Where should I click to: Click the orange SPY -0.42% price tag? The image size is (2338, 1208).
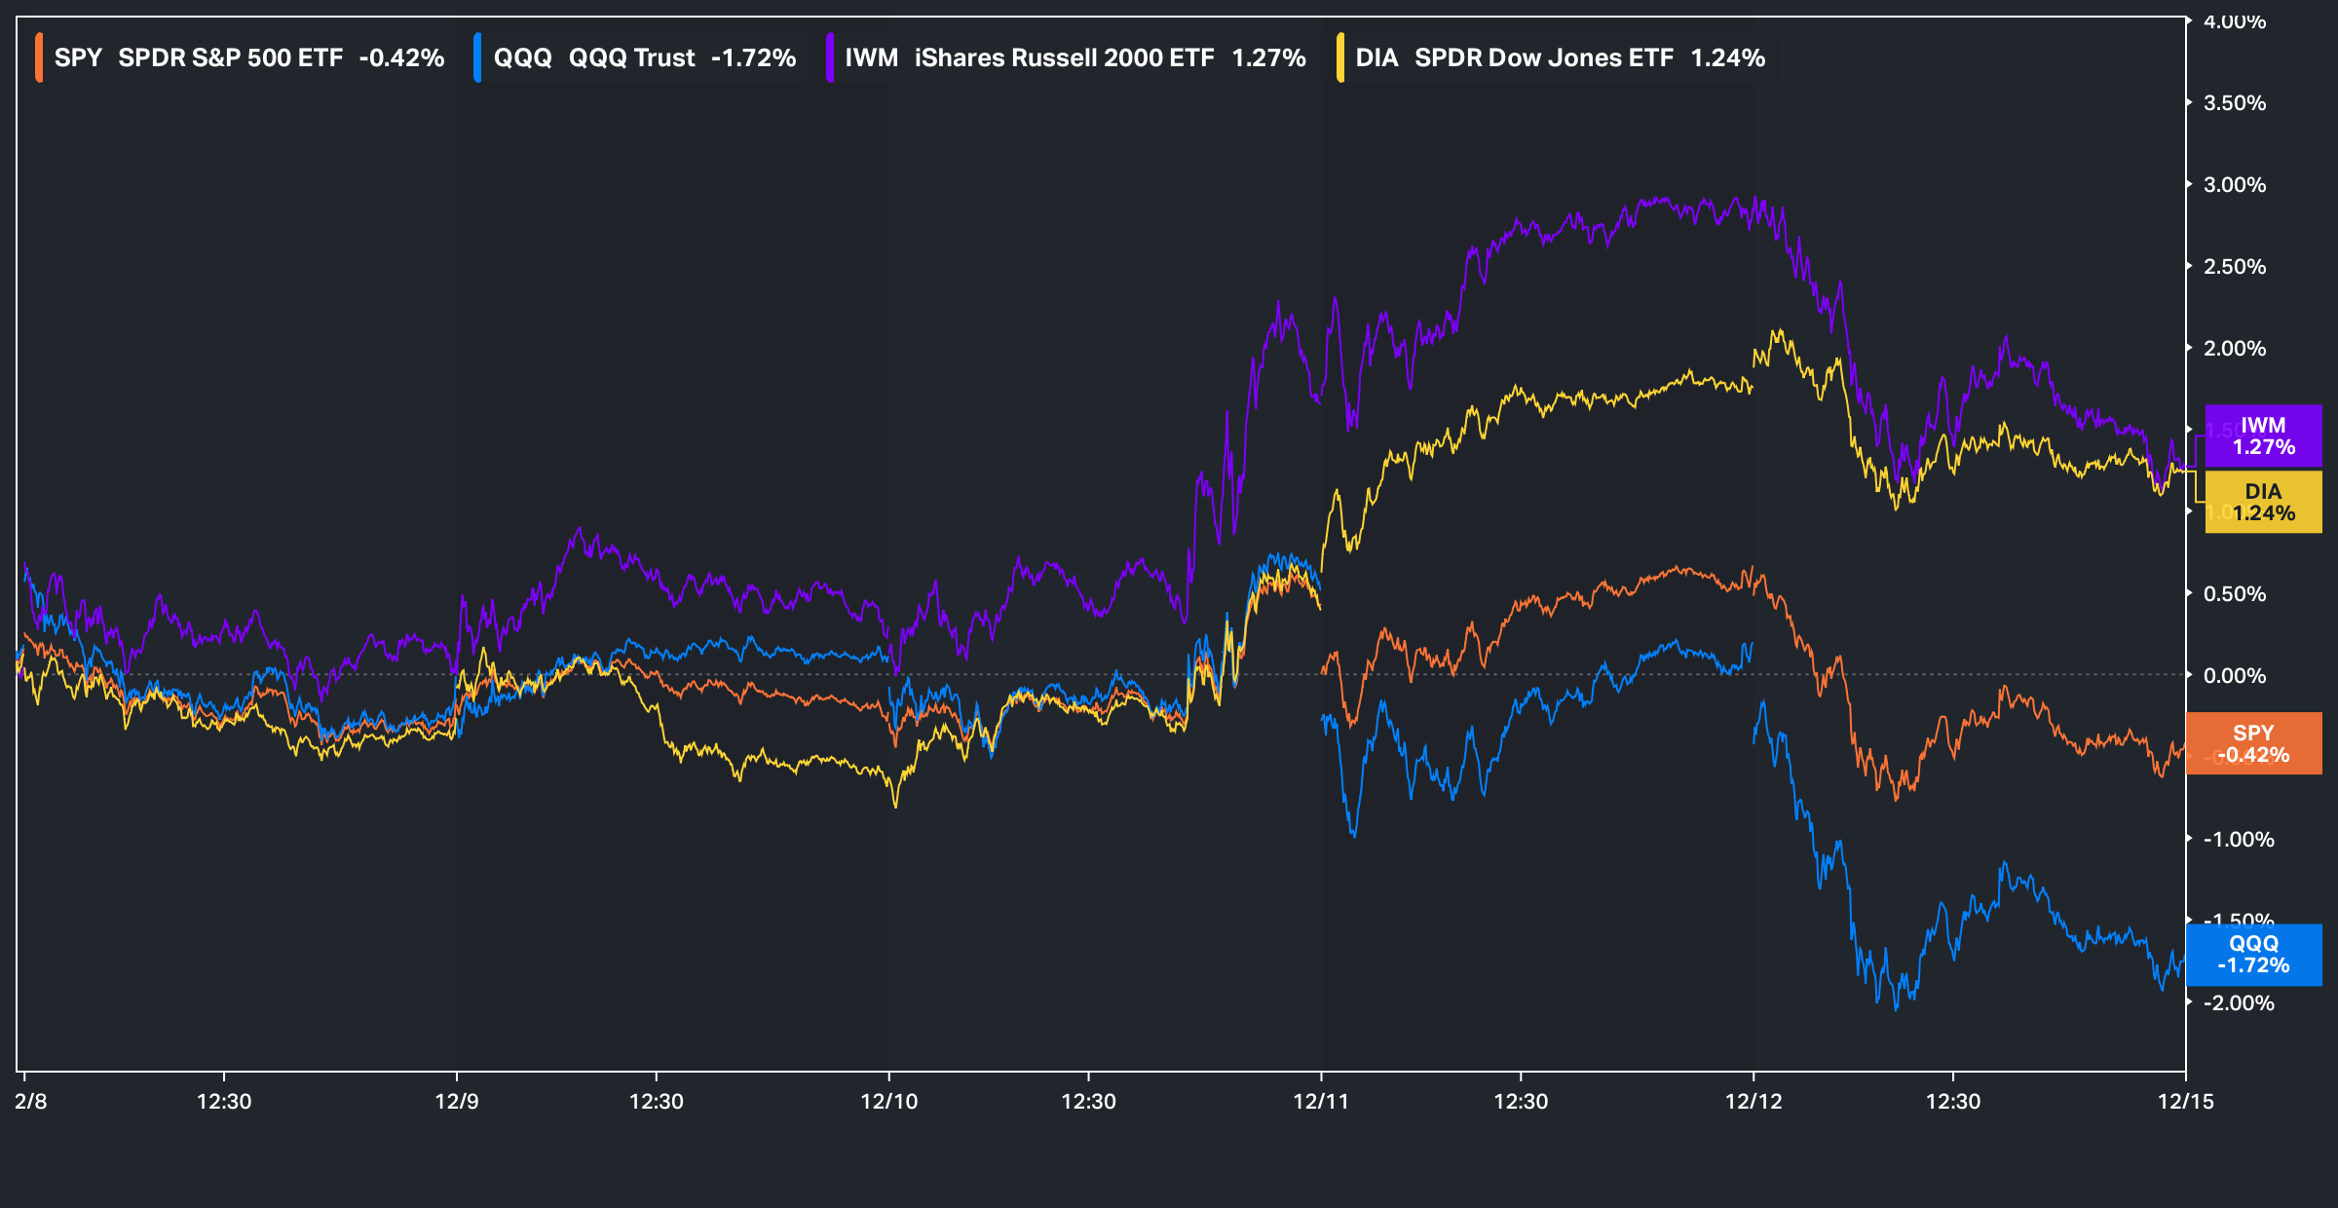(2253, 744)
